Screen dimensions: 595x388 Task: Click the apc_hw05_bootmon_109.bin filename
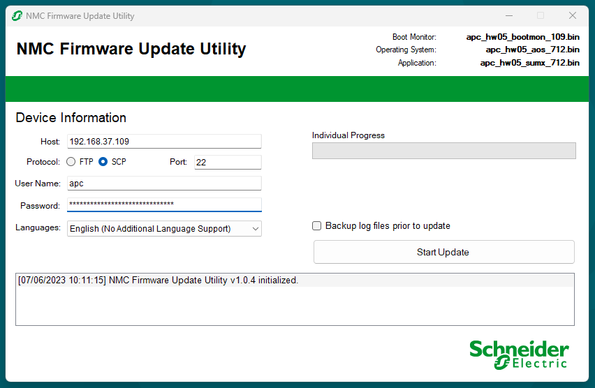pyautogui.click(x=522, y=37)
